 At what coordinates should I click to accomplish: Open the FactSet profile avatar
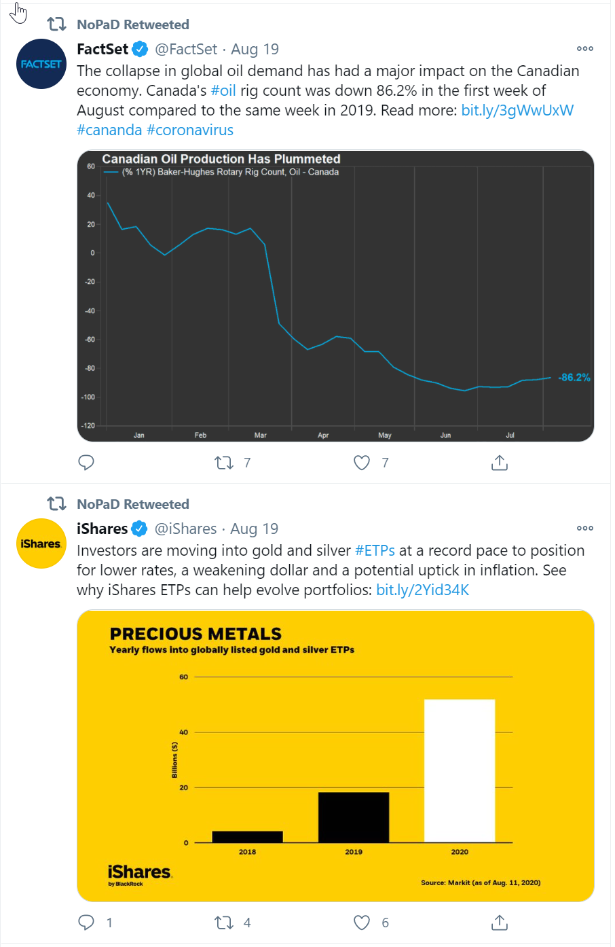(x=41, y=64)
